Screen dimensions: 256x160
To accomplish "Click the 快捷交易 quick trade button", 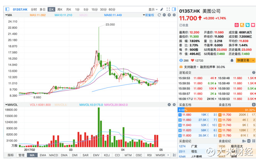I will coord(243,60).
